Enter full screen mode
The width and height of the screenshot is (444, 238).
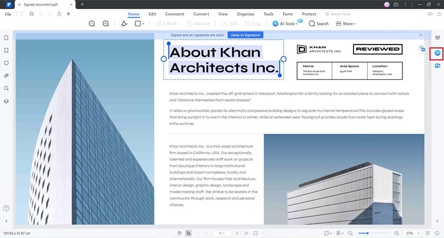click(x=428, y=233)
